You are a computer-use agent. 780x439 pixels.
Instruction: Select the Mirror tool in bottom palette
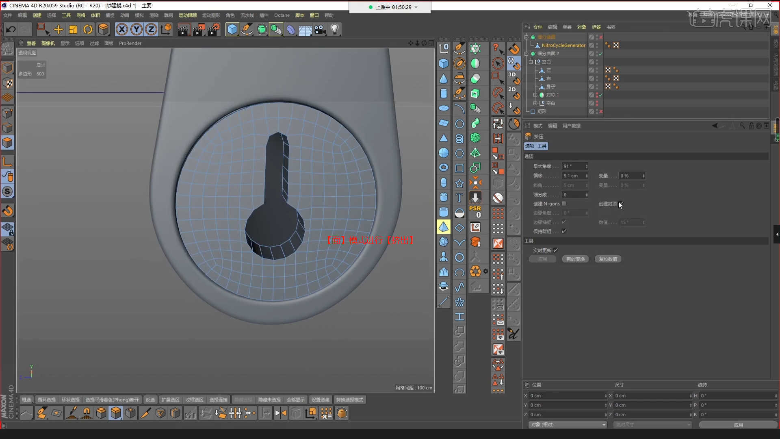click(280, 413)
